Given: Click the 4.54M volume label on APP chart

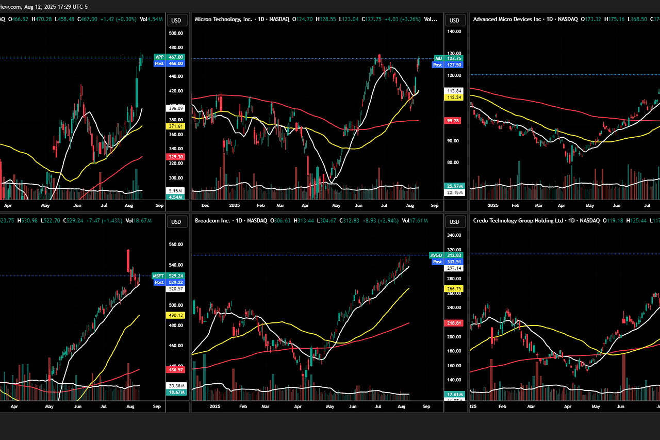Looking at the screenshot, I should click(176, 197).
